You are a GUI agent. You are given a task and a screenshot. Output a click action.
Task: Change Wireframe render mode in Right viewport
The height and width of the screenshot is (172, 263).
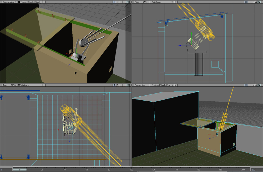click(x=163, y=2)
